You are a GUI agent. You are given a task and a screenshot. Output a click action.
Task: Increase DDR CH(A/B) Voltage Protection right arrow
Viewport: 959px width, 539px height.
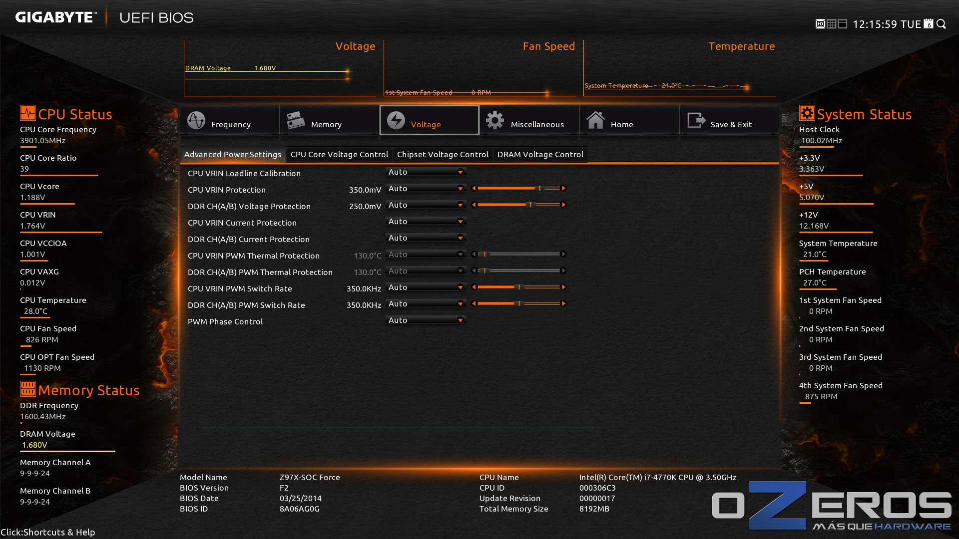[563, 205]
